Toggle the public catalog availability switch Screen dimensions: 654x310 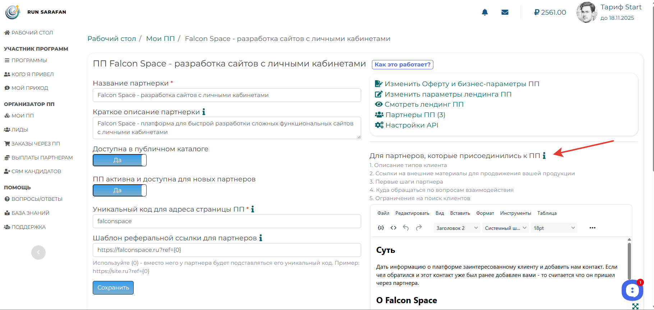(x=120, y=160)
